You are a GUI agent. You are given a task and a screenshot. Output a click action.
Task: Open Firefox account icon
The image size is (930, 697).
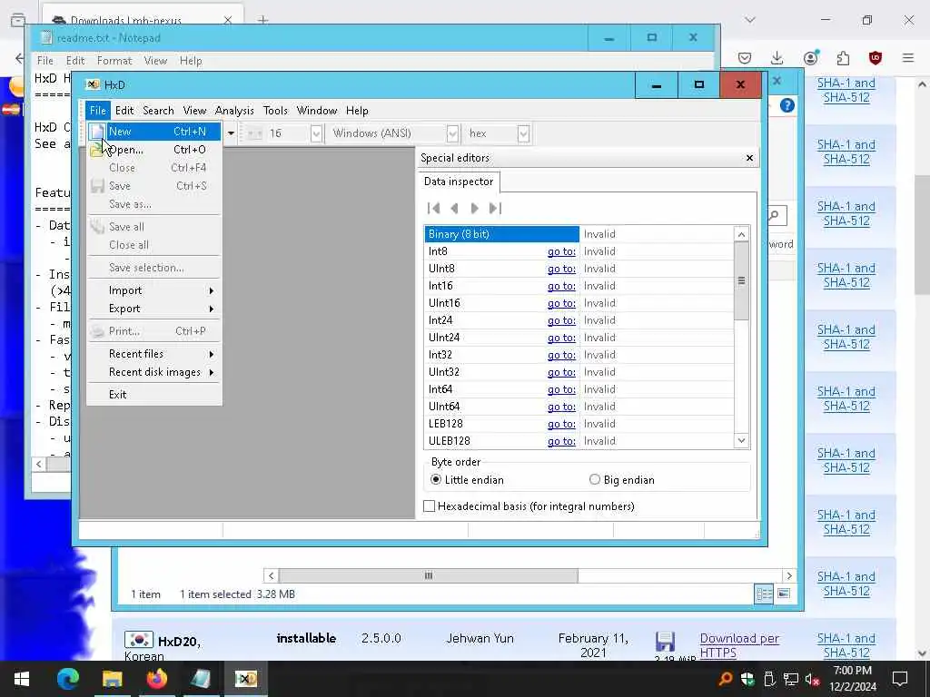[811, 57]
